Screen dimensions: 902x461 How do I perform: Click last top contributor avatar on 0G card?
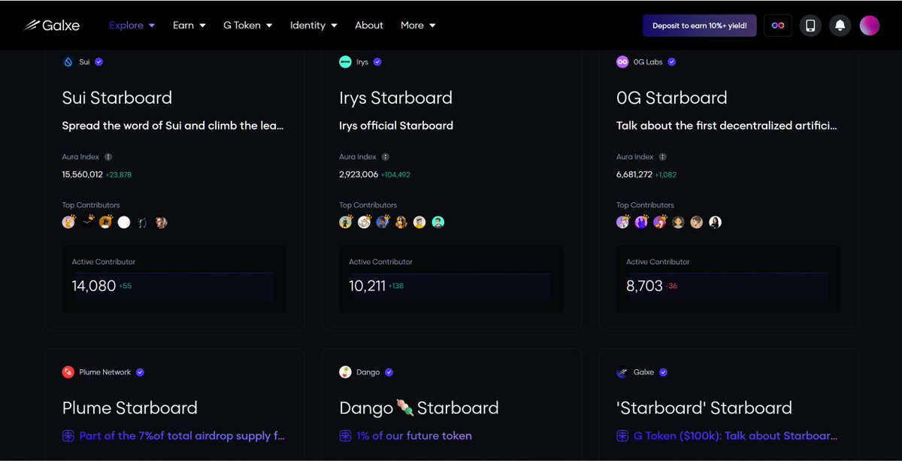(x=716, y=222)
